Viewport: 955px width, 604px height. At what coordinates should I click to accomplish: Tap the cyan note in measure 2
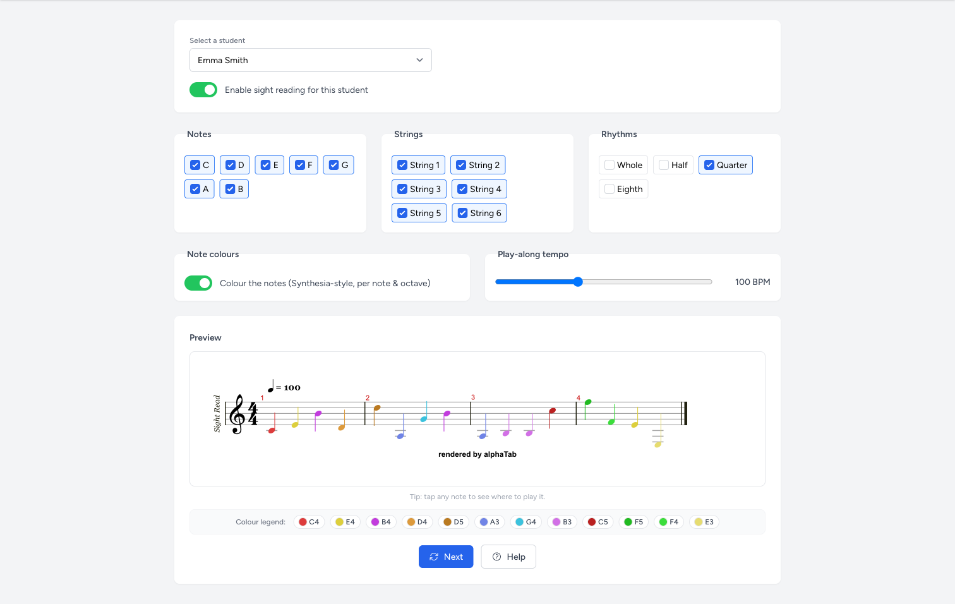point(423,419)
